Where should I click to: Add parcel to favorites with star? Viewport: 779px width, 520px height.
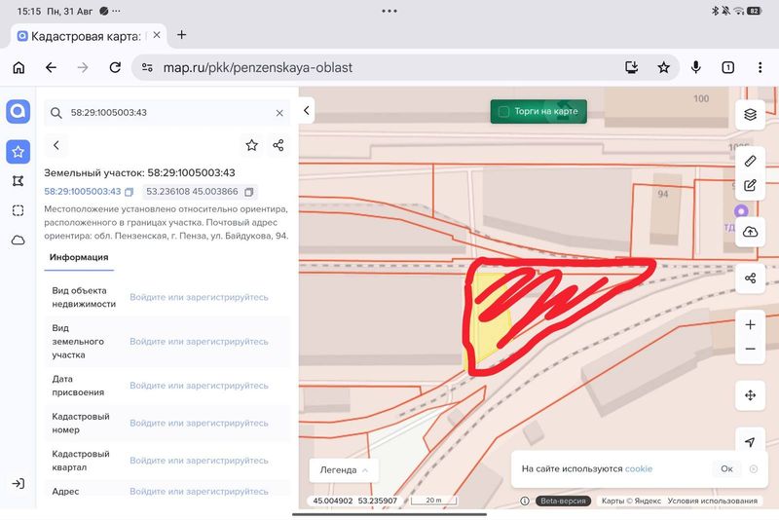pyautogui.click(x=252, y=145)
